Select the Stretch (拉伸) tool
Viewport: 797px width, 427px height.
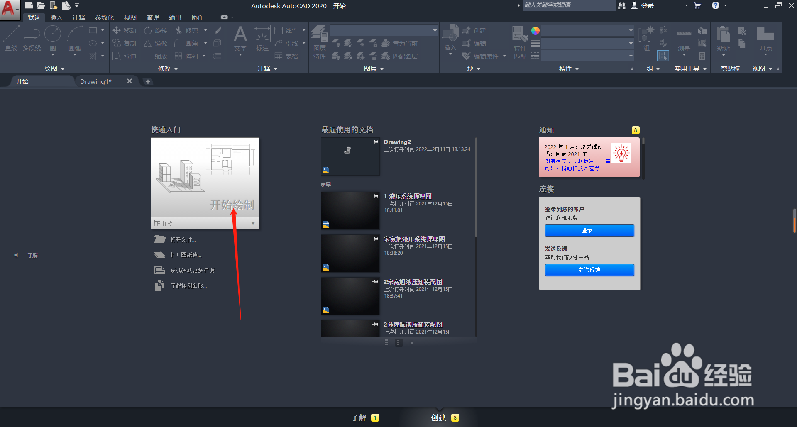point(125,56)
